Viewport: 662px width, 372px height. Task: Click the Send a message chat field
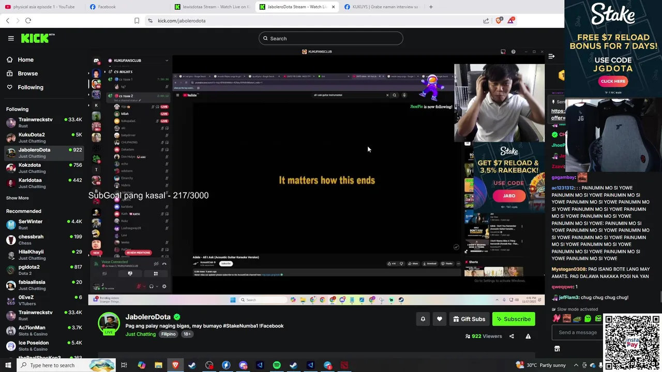click(x=578, y=332)
